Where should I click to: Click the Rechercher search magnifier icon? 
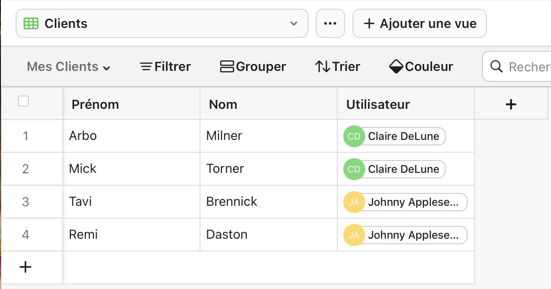497,67
